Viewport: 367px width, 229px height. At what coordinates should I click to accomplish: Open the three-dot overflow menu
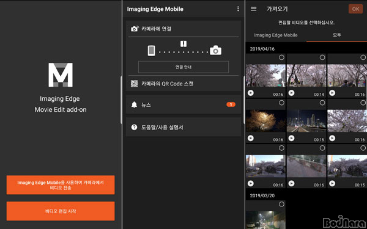[x=238, y=9]
